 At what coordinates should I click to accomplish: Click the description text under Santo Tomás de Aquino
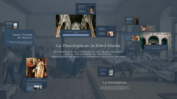[19, 42]
